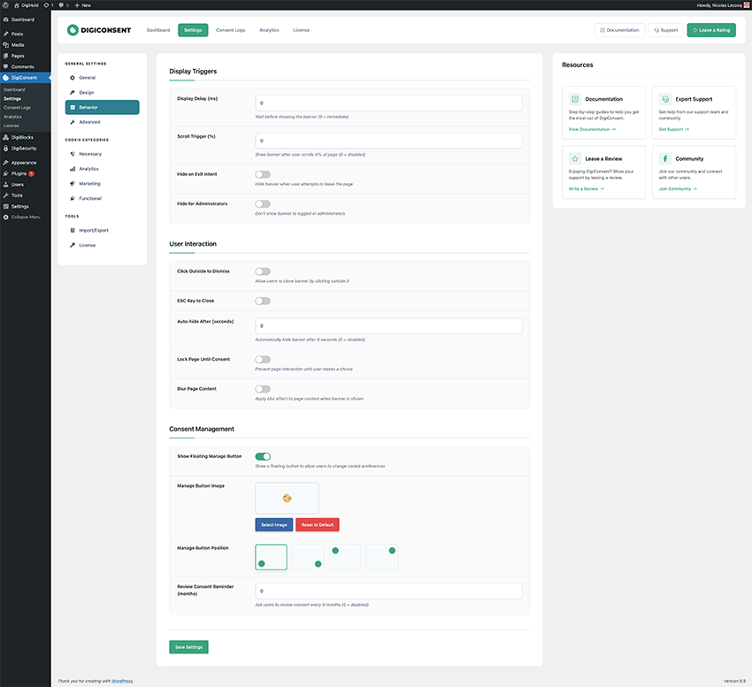Enable the Hide for Administrators toggle

click(263, 203)
